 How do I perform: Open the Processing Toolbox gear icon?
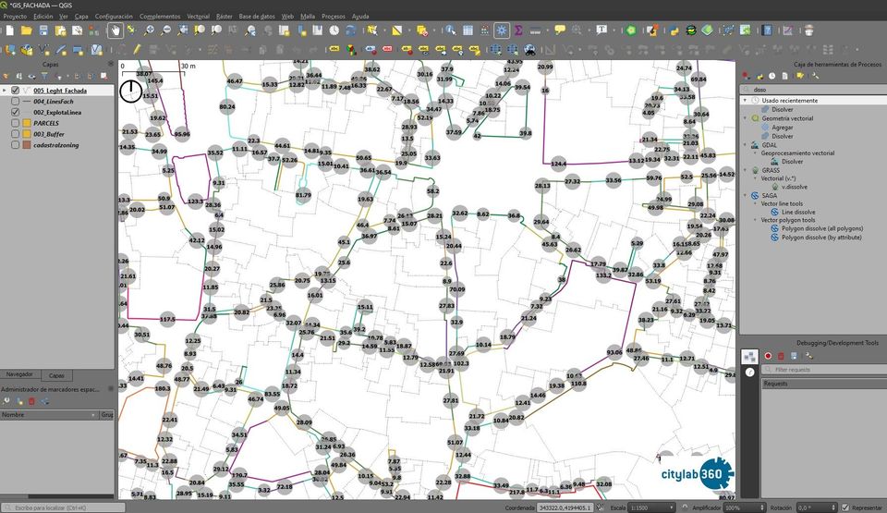(501, 31)
